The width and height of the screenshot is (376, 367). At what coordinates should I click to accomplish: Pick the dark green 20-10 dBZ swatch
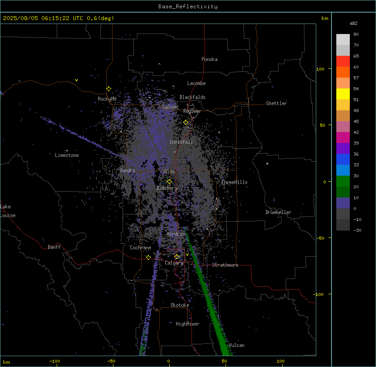(x=343, y=192)
